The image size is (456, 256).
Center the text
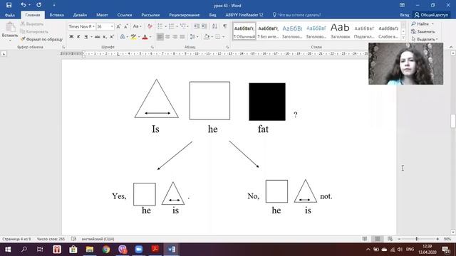[167, 36]
